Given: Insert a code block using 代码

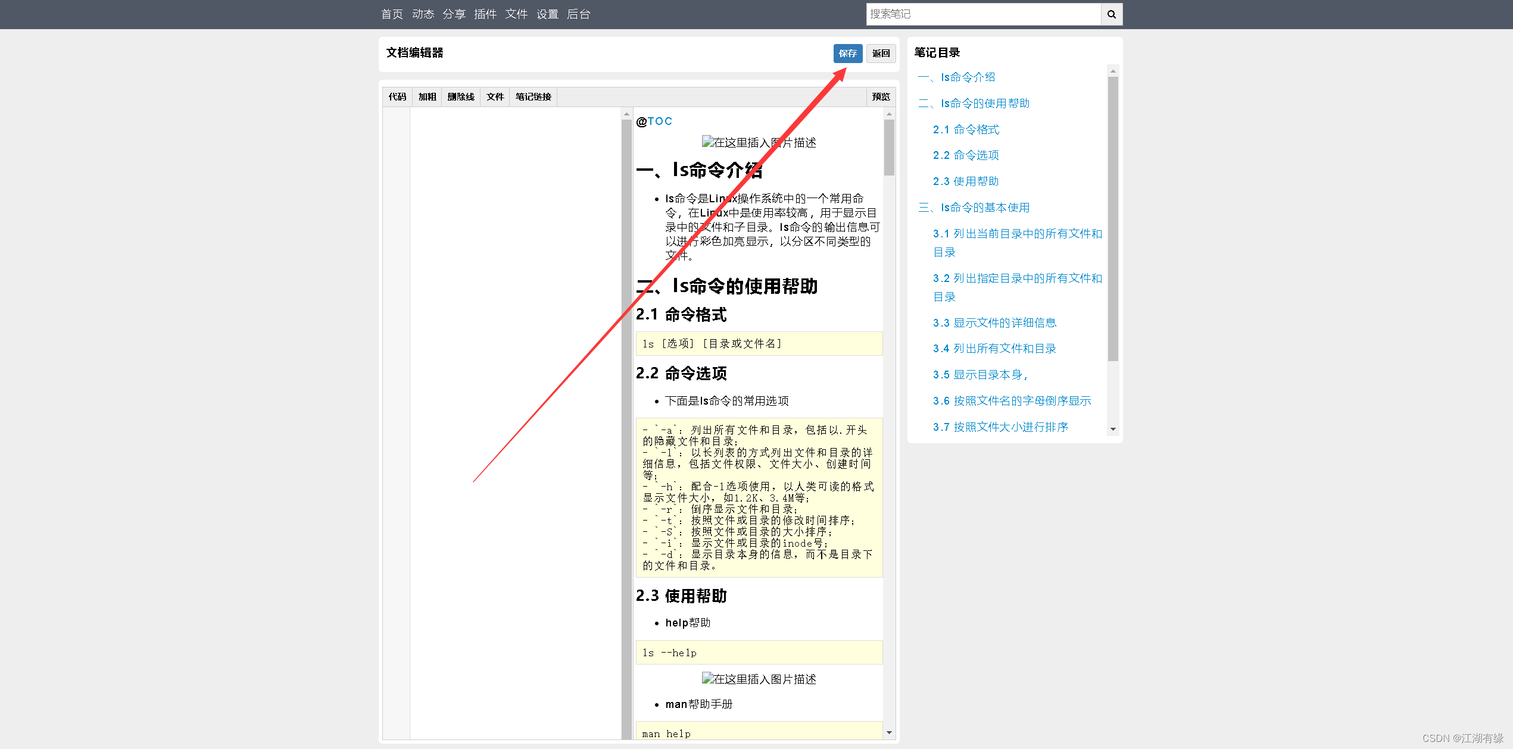Looking at the screenshot, I should tap(397, 96).
